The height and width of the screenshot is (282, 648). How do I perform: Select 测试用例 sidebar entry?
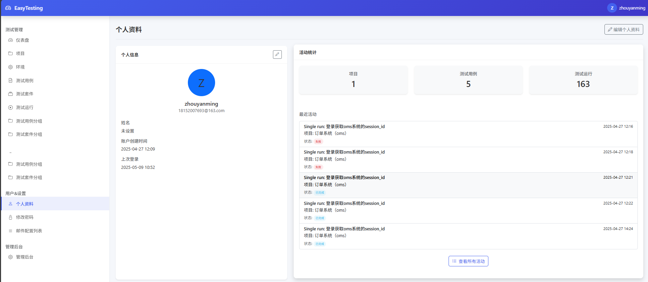click(x=55, y=81)
